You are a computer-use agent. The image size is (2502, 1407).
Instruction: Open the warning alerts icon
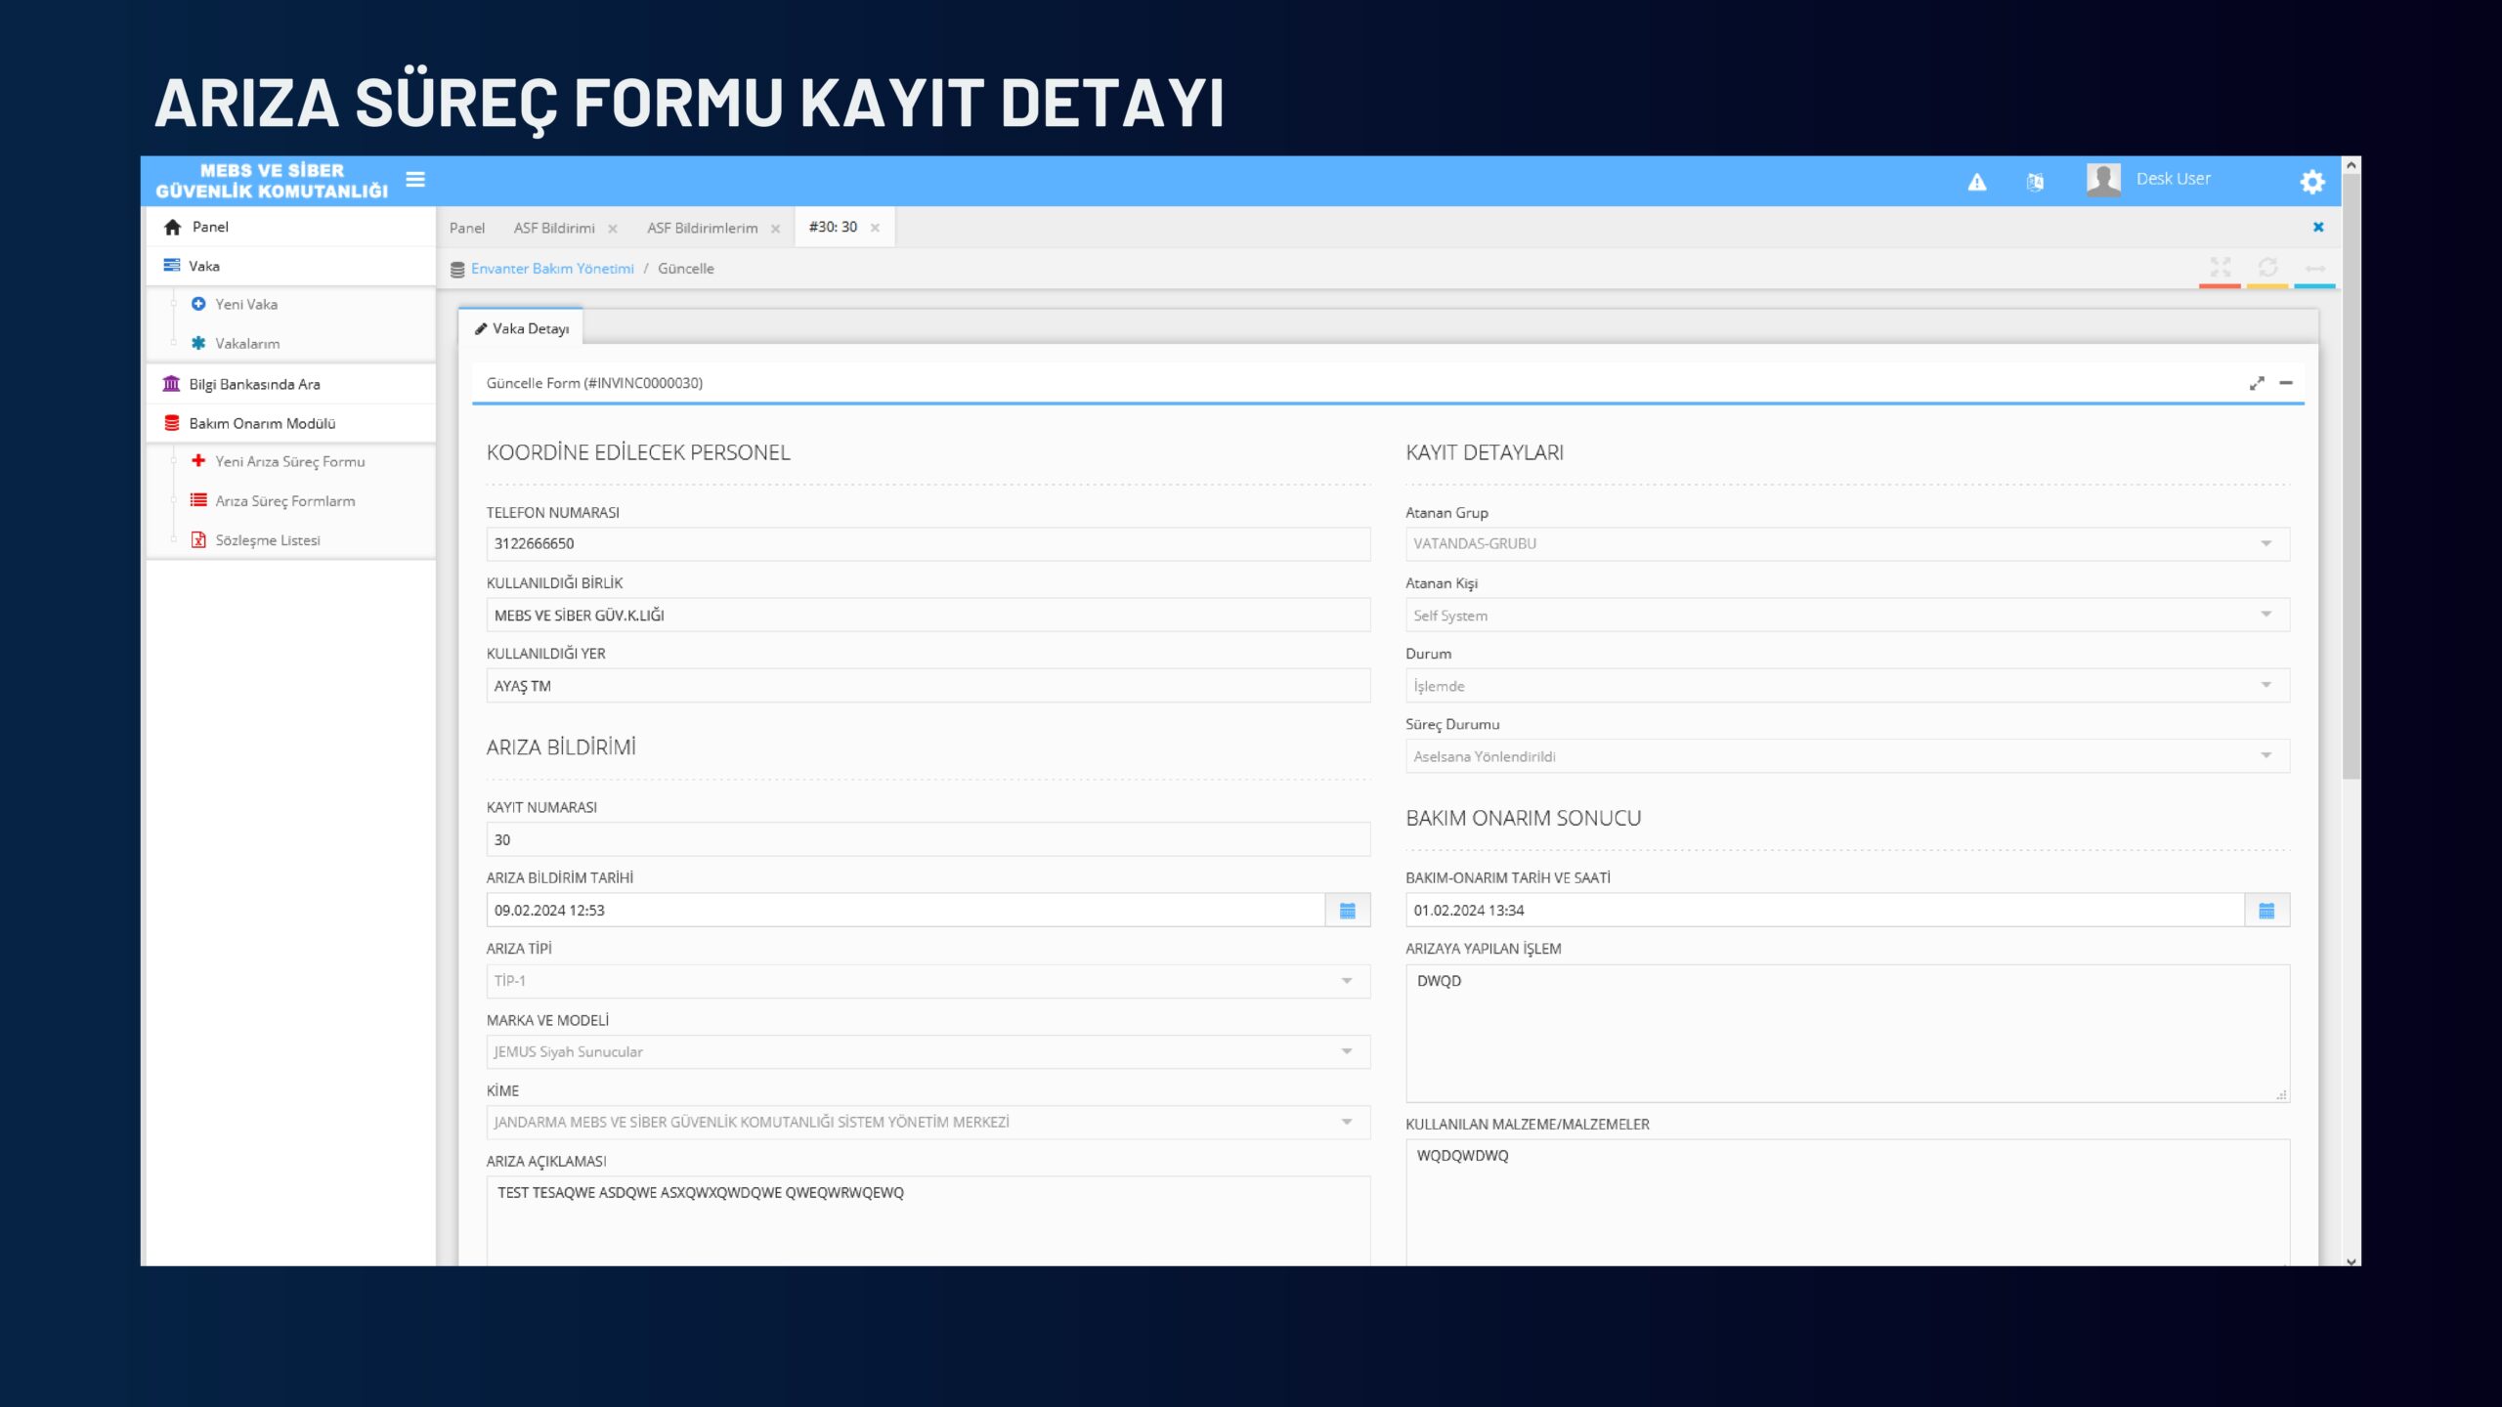[1976, 182]
